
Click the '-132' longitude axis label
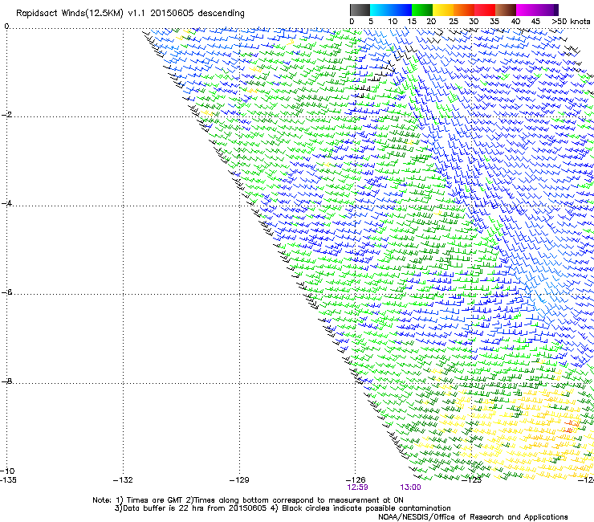[123, 480]
